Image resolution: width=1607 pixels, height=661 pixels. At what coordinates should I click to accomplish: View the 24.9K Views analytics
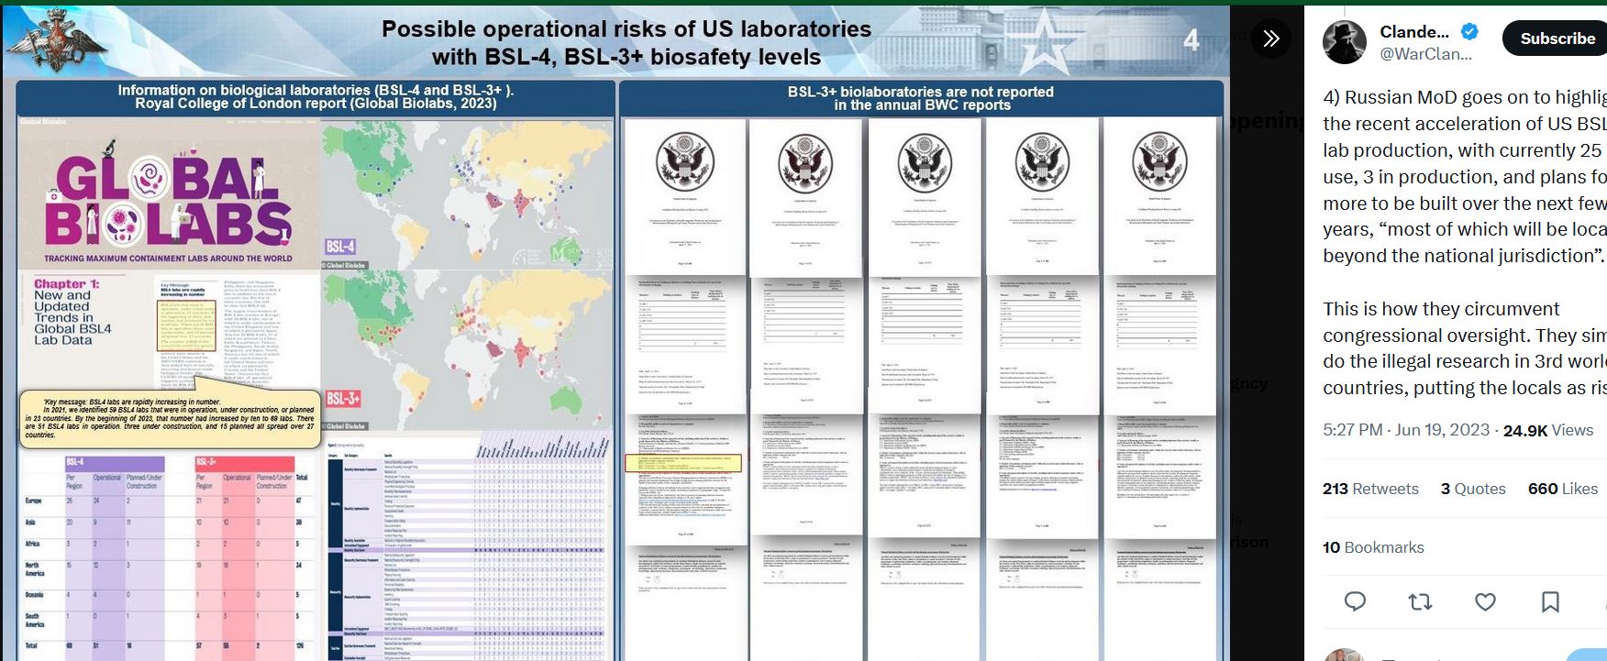pyautogui.click(x=1548, y=430)
